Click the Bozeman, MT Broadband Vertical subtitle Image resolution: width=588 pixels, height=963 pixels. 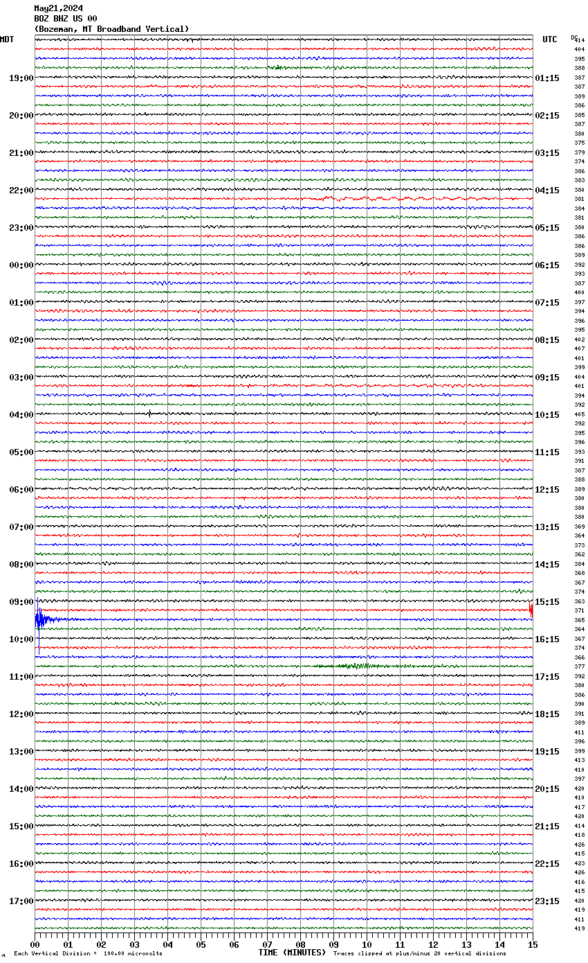click(x=111, y=29)
